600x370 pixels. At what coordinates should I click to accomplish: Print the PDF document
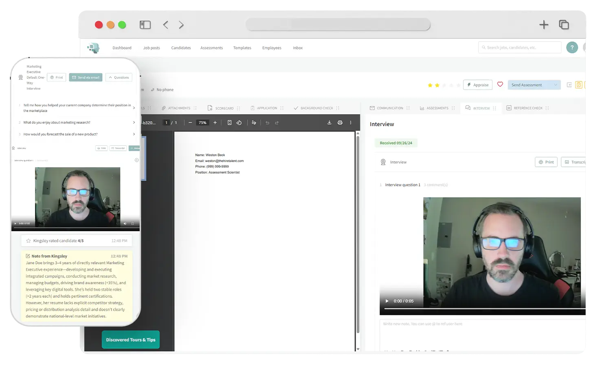340,123
